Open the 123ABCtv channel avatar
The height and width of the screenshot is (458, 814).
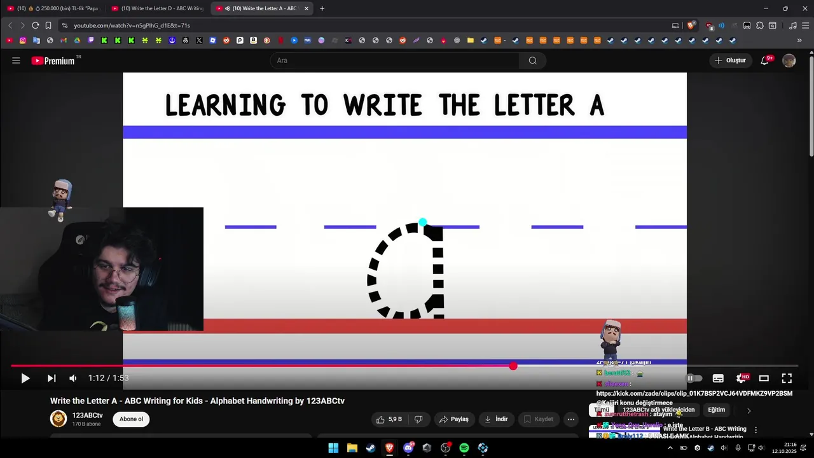coord(59,419)
